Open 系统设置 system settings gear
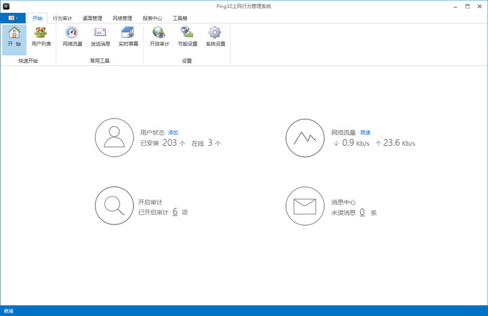488x316 pixels. tap(216, 37)
